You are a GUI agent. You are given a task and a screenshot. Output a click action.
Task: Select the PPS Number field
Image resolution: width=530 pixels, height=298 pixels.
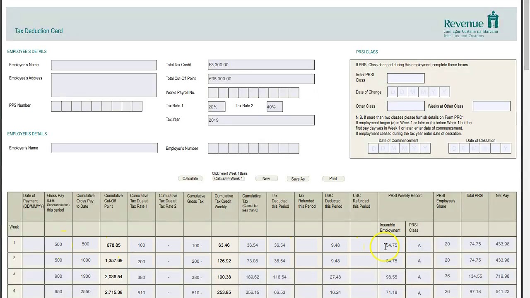[x=96, y=106]
